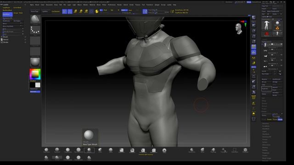Toggle Solo mode on right shelf
Viewport: 294px width, 165px height.
254,114
